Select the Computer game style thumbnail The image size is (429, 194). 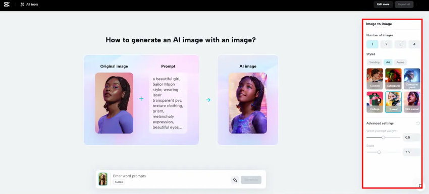[x=412, y=79]
